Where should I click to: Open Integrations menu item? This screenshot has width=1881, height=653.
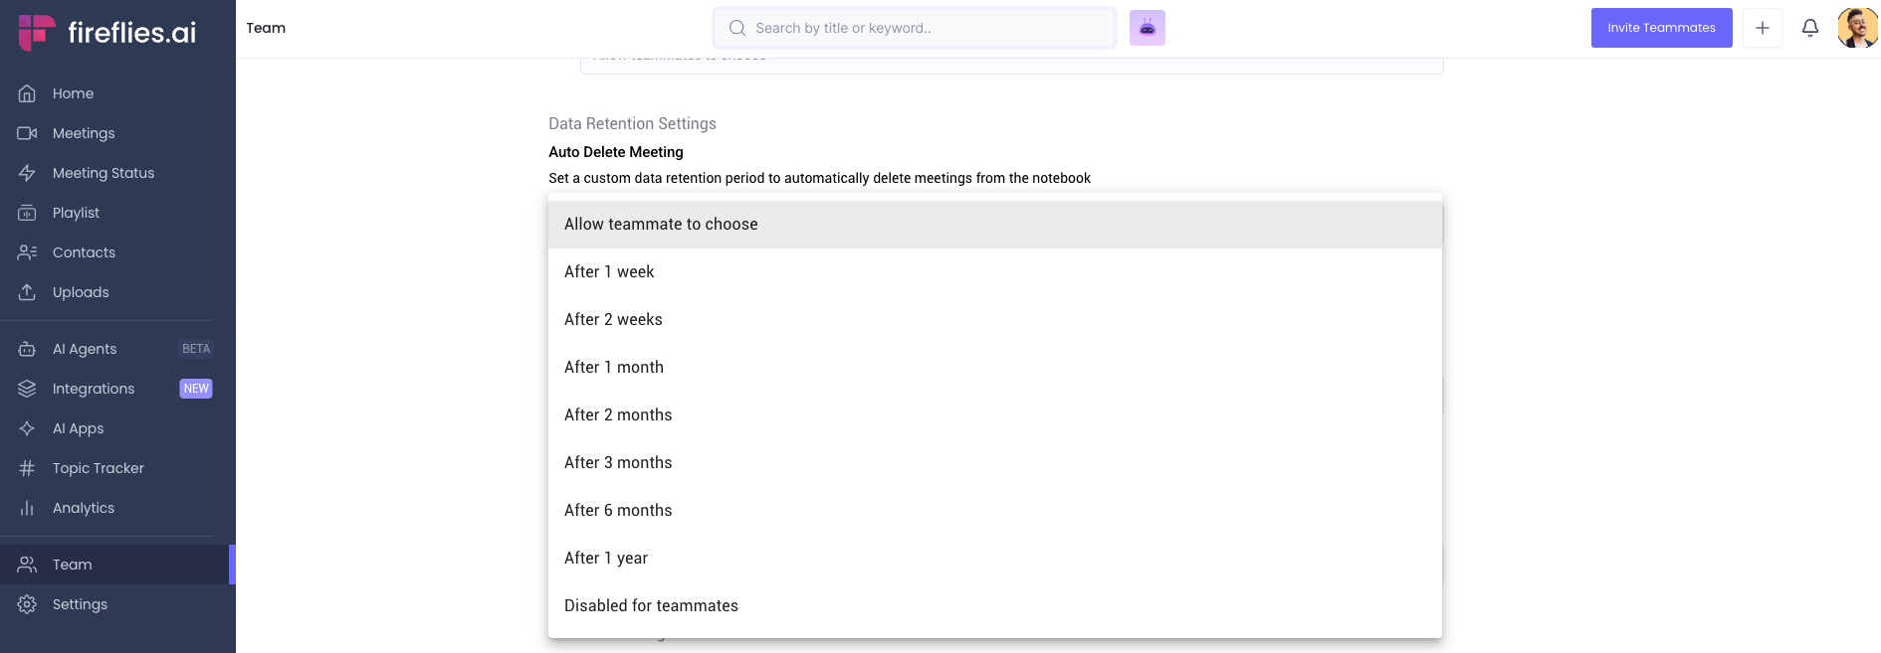pos(94,389)
